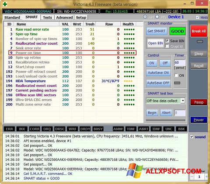Click the Timer period field showing 60
The height and width of the screenshot is (184, 210).
(x=180, y=62)
